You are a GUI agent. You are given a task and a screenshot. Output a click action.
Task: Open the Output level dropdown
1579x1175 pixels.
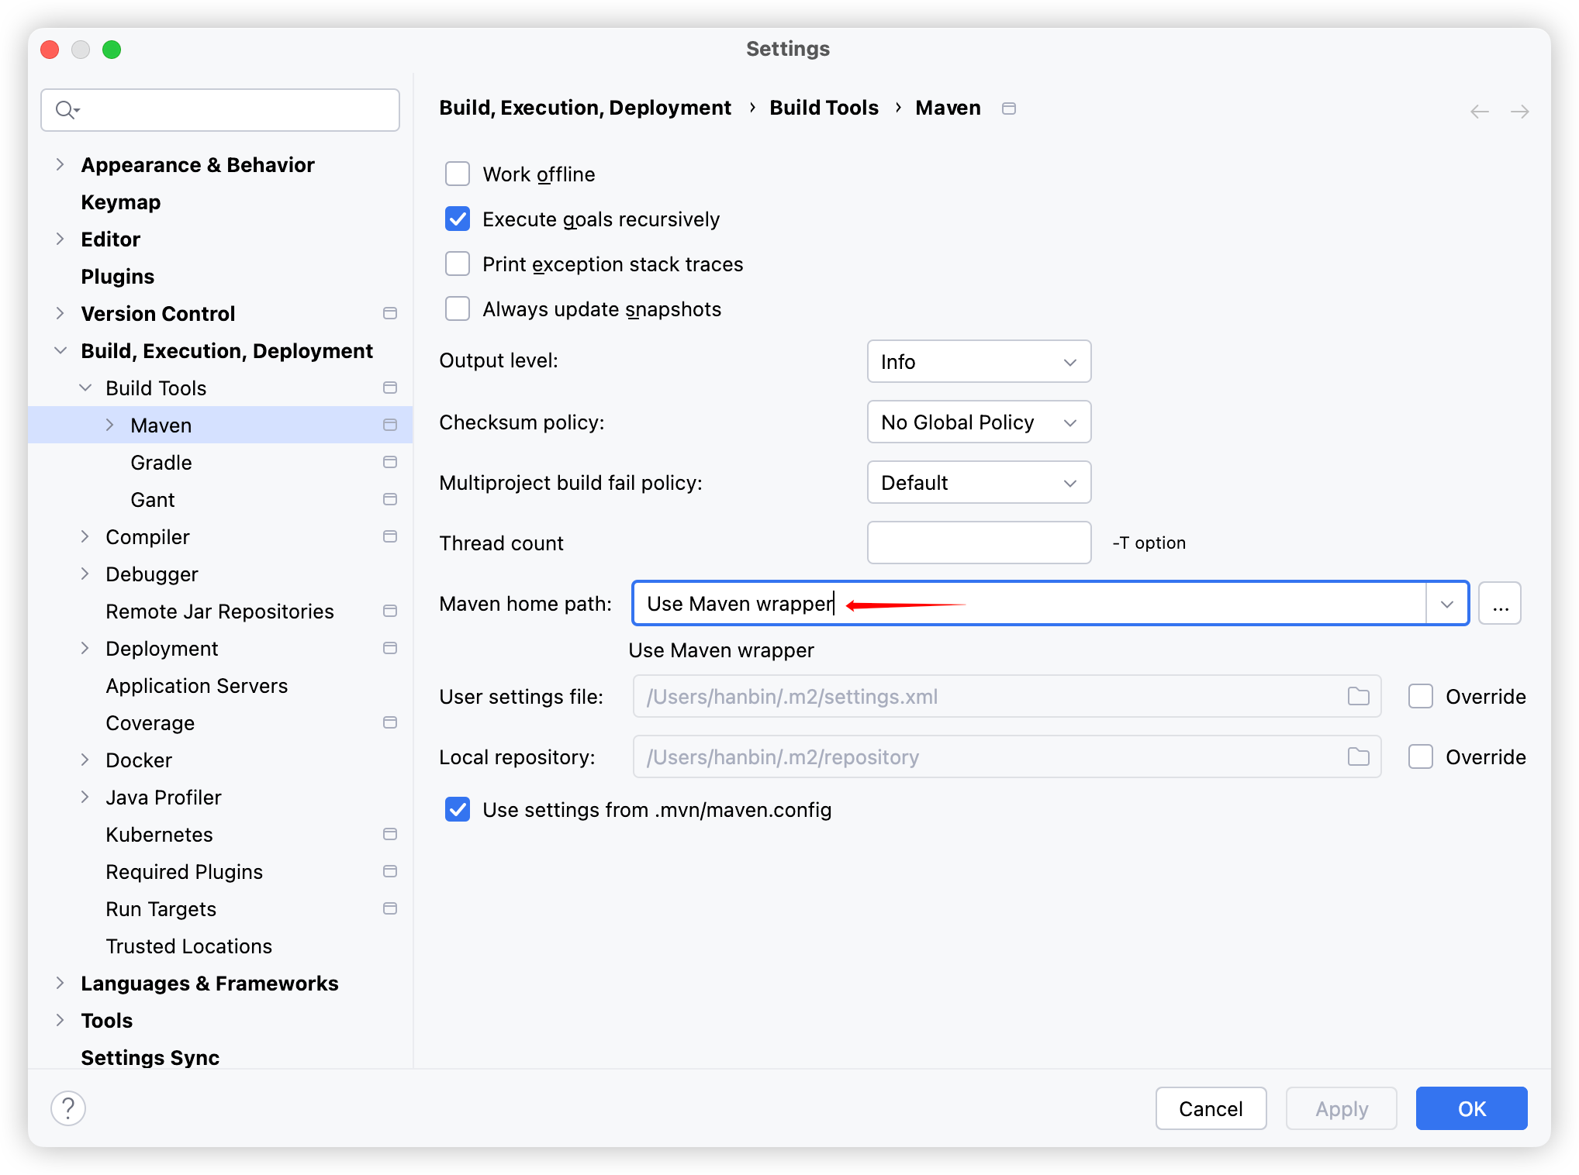[979, 361]
